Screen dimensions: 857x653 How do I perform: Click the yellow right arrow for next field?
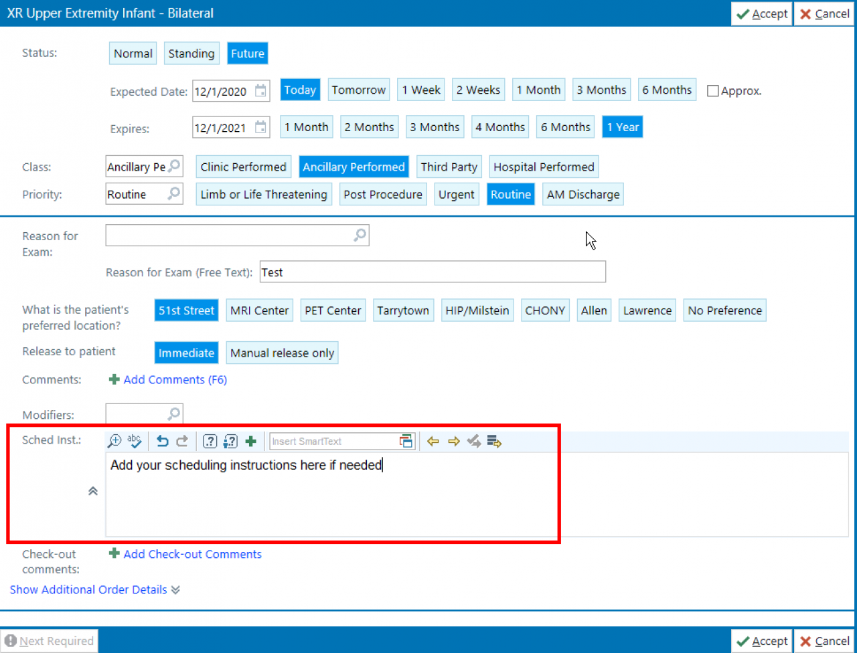coord(454,441)
